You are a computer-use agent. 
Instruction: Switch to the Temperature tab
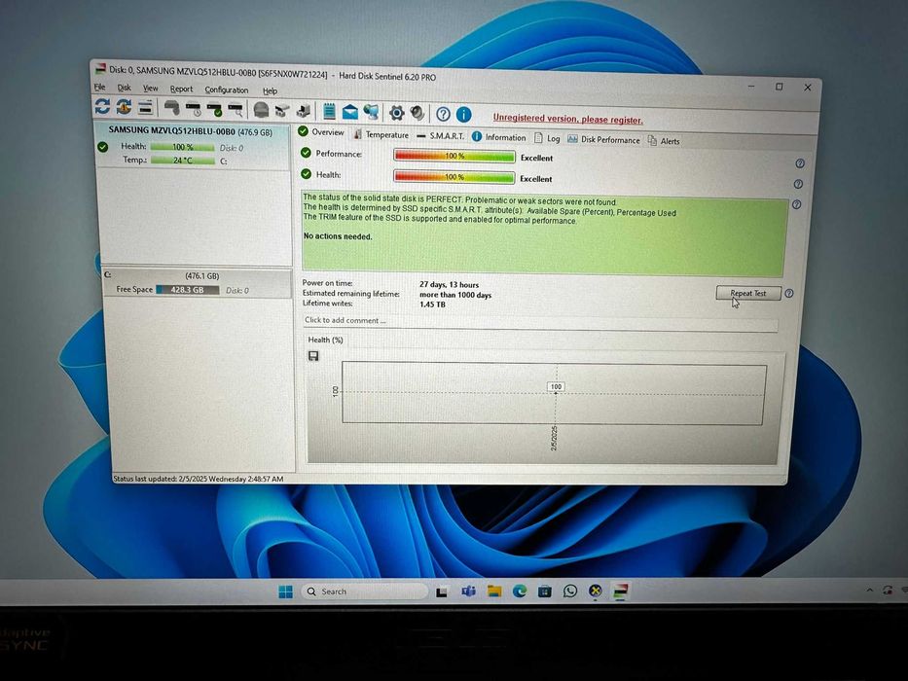(381, 134)
